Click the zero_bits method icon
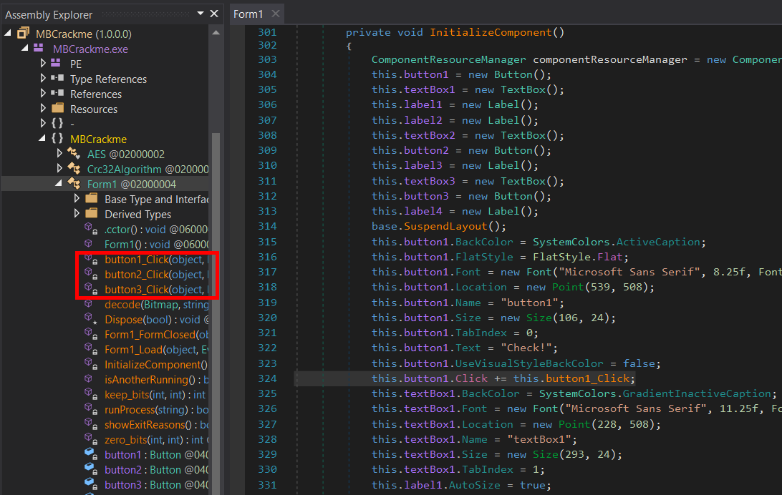The width and height of the screenshot is (782, 495). 90,438
